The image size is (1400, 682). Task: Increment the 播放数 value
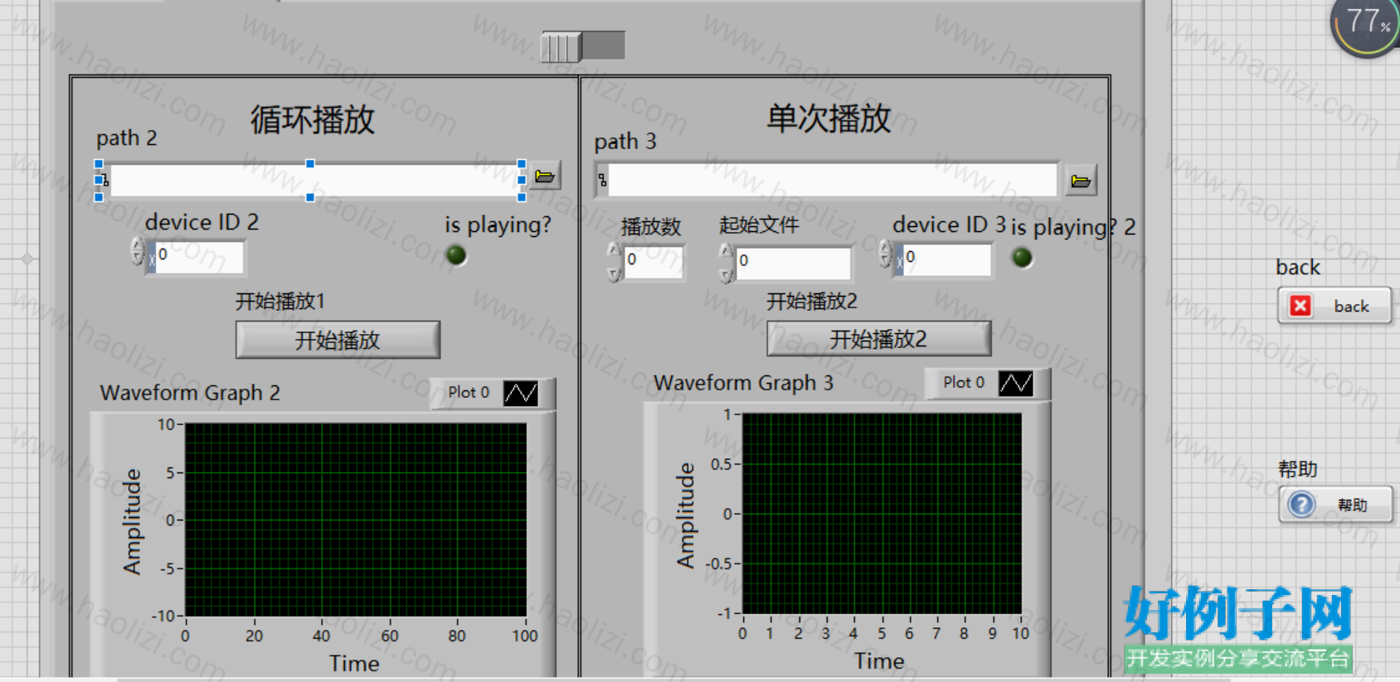click(614, 249)
